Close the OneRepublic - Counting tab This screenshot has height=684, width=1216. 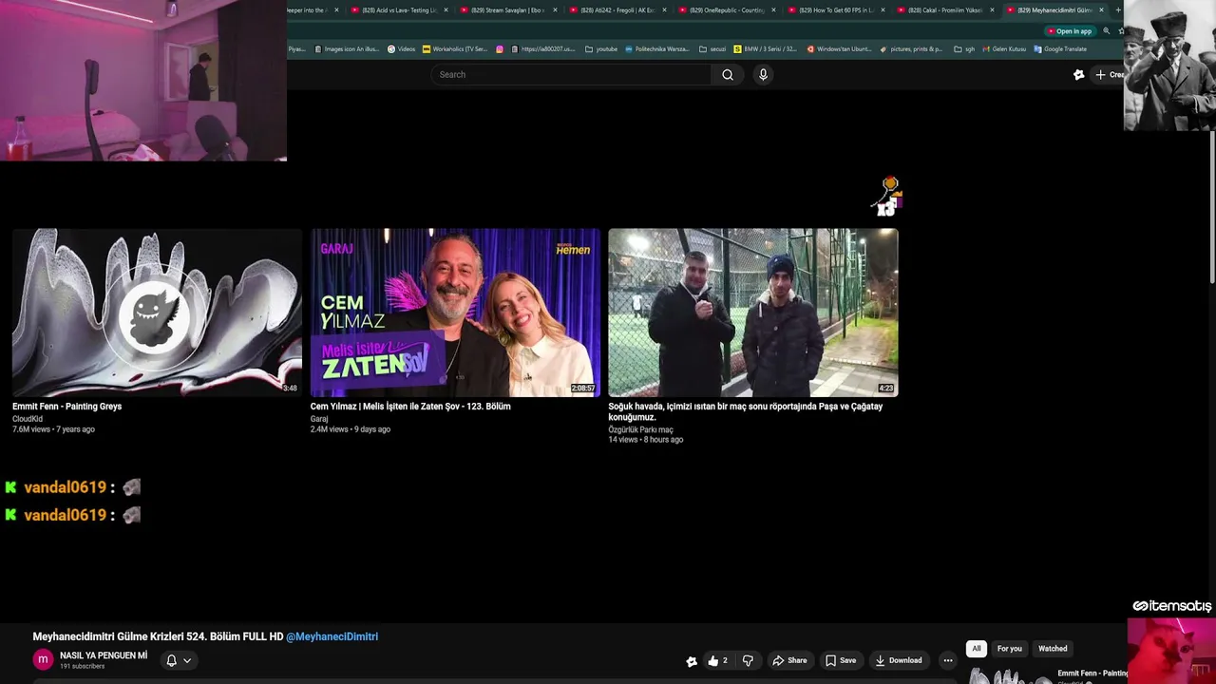point(773,10)
